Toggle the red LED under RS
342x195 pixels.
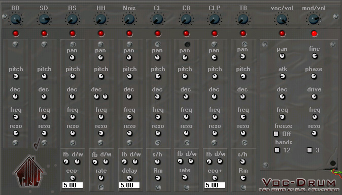tap(73, 34)
